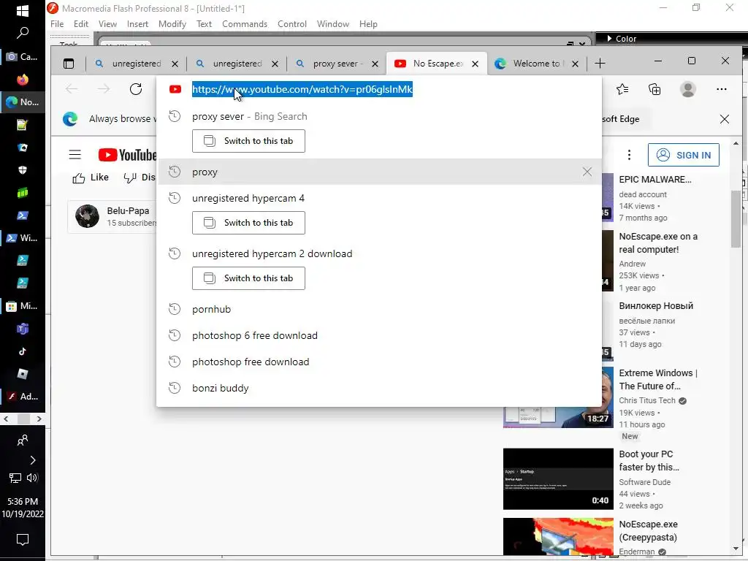
Task: Click the selected YouTube URL in address bar
Action: pos(302,89)
